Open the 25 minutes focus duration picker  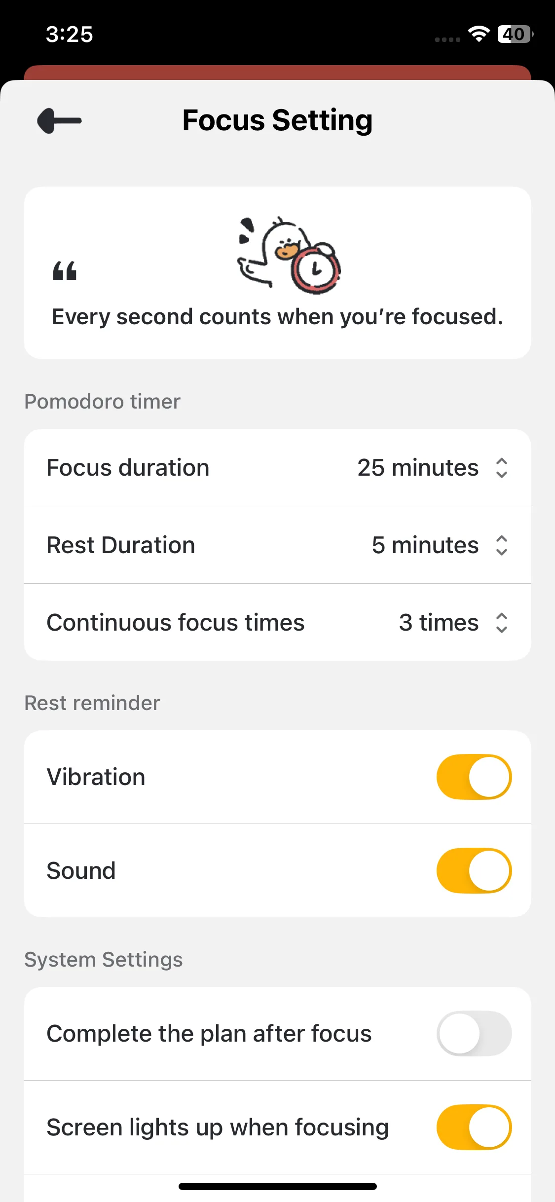(418, 468)
